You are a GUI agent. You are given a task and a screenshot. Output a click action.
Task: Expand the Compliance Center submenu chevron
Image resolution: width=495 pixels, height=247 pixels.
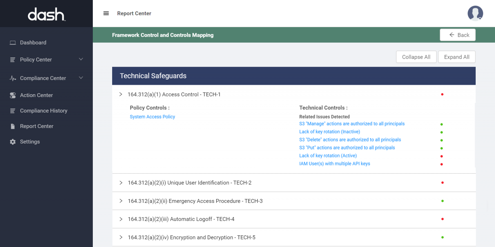coord(81,78)
